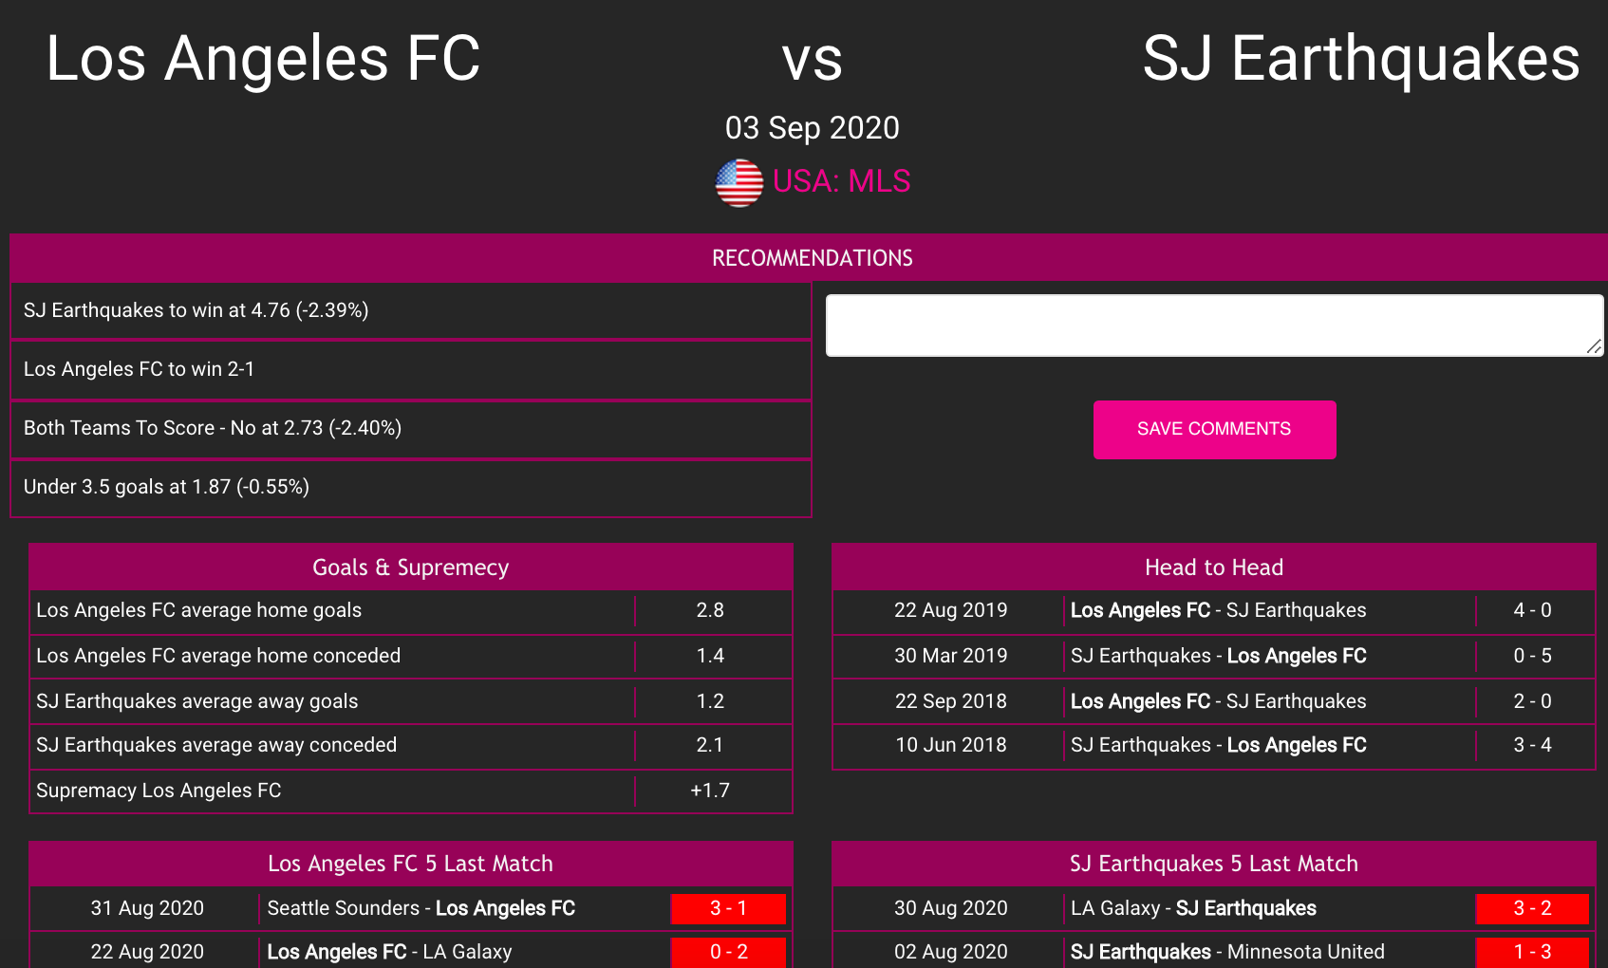Select the Under 3.5 goals recommendation
This screenshot has width=1608, height=968.
[x=411, y=487]
